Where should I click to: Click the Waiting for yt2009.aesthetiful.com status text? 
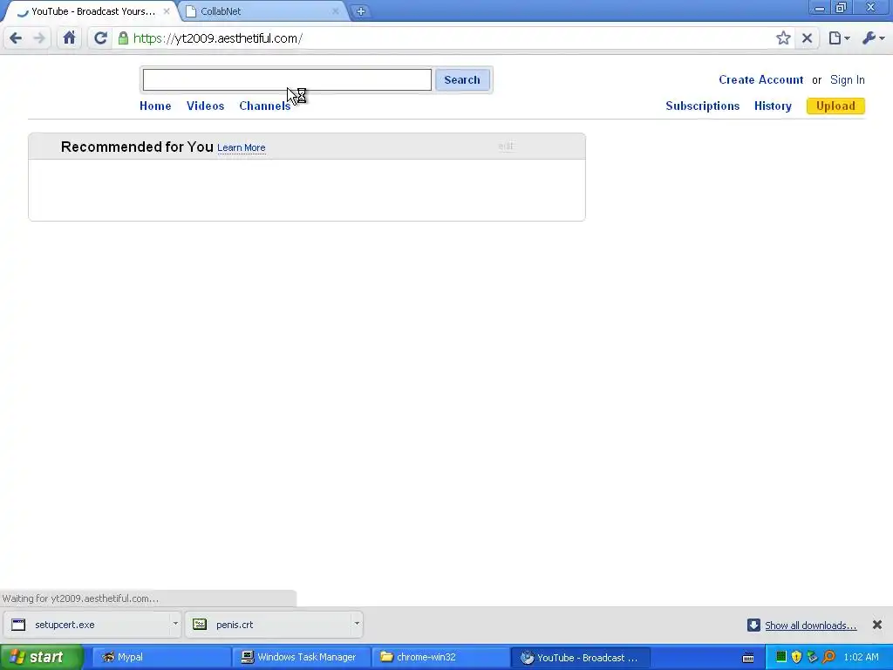click(x=81, y=598)
